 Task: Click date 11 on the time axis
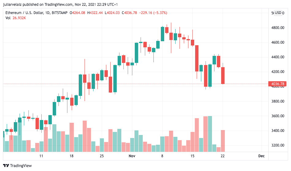point(41,156)
